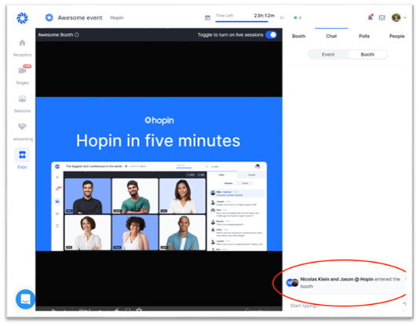
Task: Select Event chat segment
Action: 328,54
